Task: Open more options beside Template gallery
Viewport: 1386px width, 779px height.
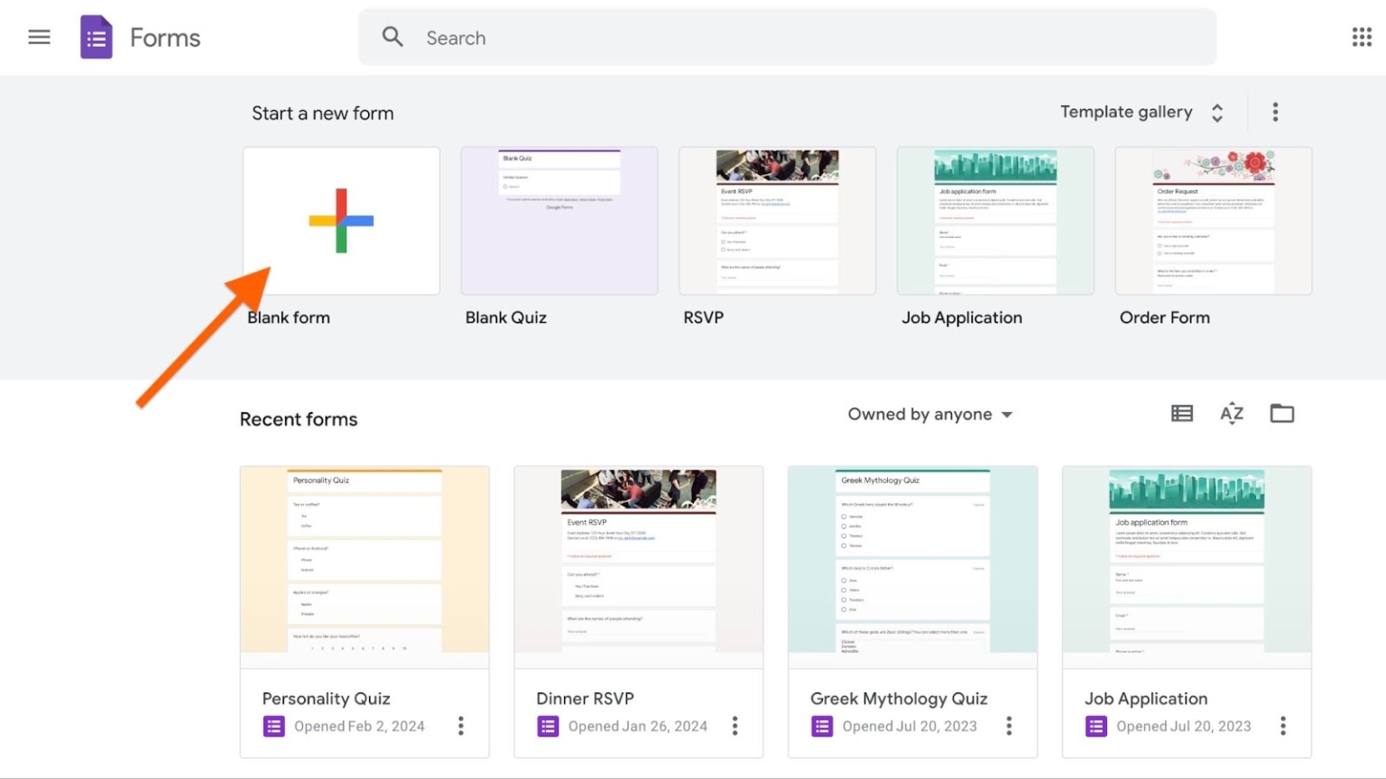Action: click(1275, 112)
